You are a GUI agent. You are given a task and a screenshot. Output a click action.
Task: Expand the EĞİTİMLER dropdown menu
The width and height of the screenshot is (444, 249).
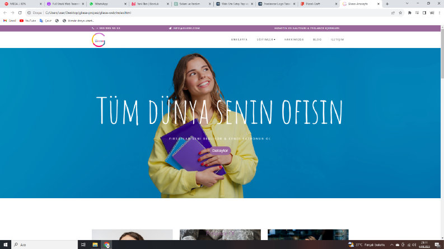pyautogui.click(x=266, y=40)
